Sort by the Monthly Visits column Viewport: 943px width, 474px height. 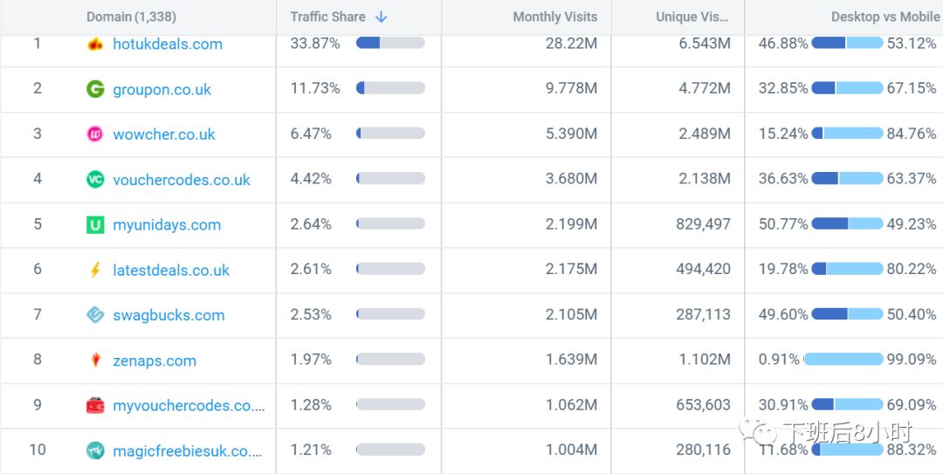tap(554, 17)
